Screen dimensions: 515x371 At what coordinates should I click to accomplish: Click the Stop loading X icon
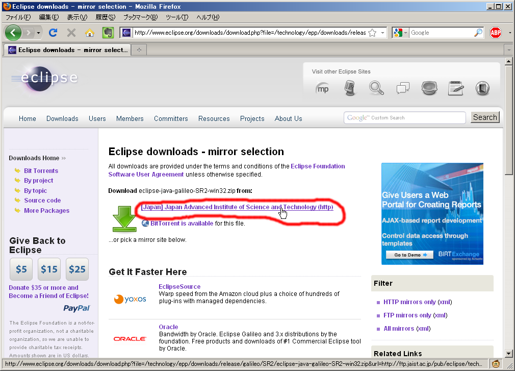[x=71, y=33]
